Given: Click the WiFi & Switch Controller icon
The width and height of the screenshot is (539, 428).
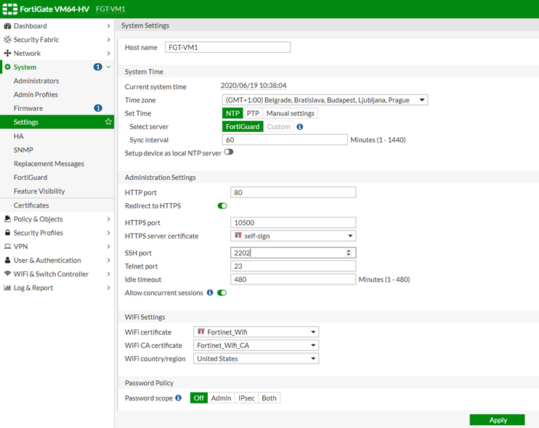Looking at the screenshot, I should pos(7,274).
